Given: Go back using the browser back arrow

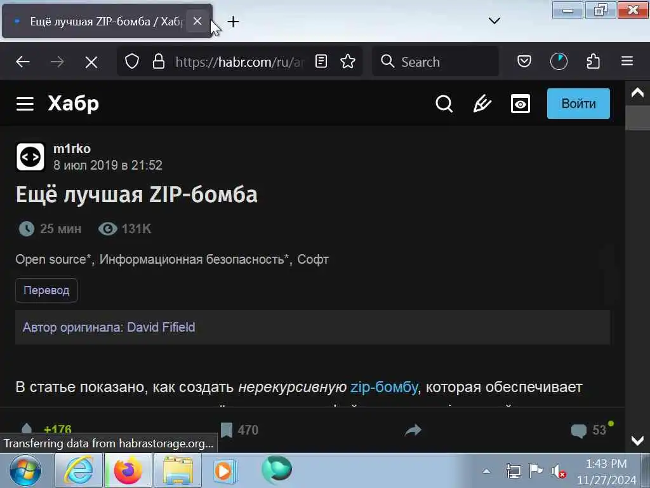Looking at the screenshot, I should 23,62.
